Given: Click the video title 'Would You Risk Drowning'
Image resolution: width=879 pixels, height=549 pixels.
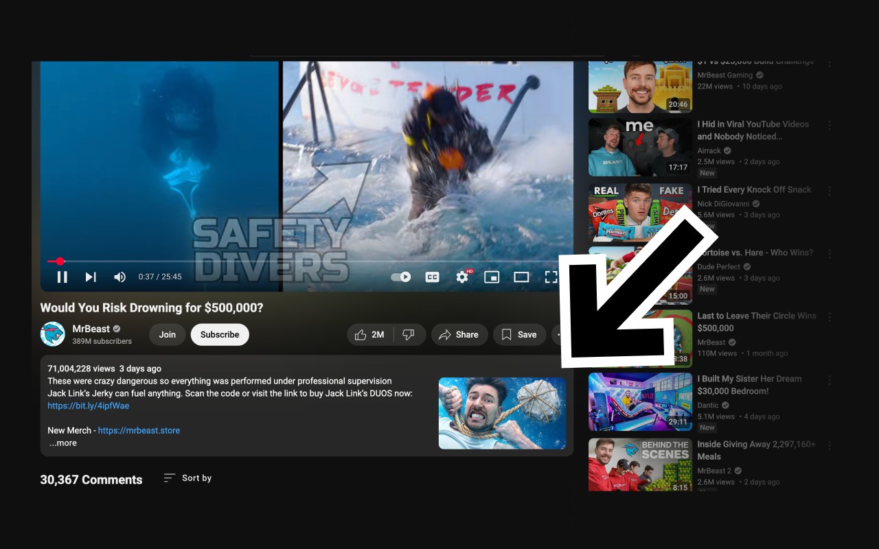Looking at the screenshot, I should click(152, 308).
